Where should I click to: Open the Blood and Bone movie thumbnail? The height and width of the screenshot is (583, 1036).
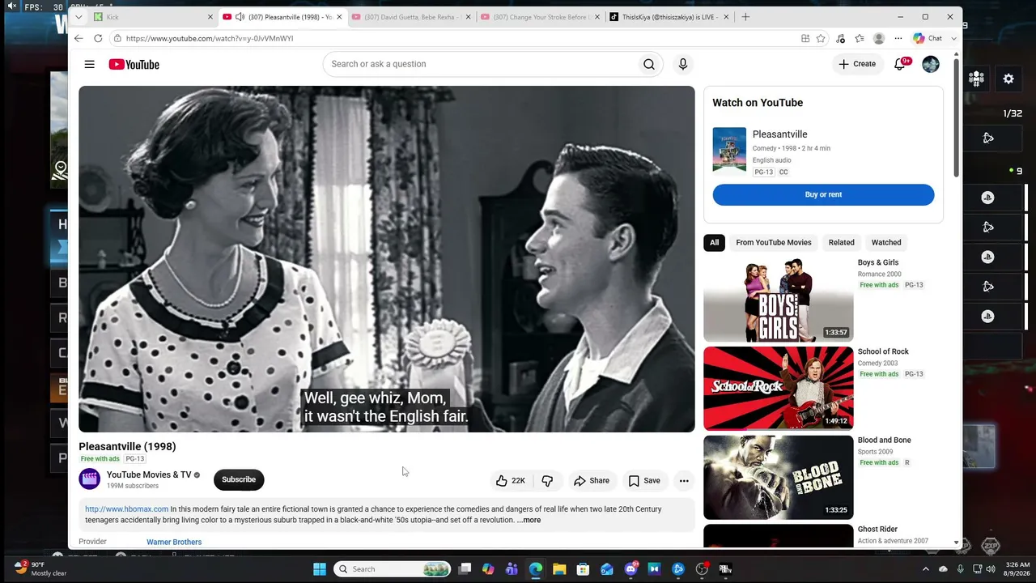point(778,478)
